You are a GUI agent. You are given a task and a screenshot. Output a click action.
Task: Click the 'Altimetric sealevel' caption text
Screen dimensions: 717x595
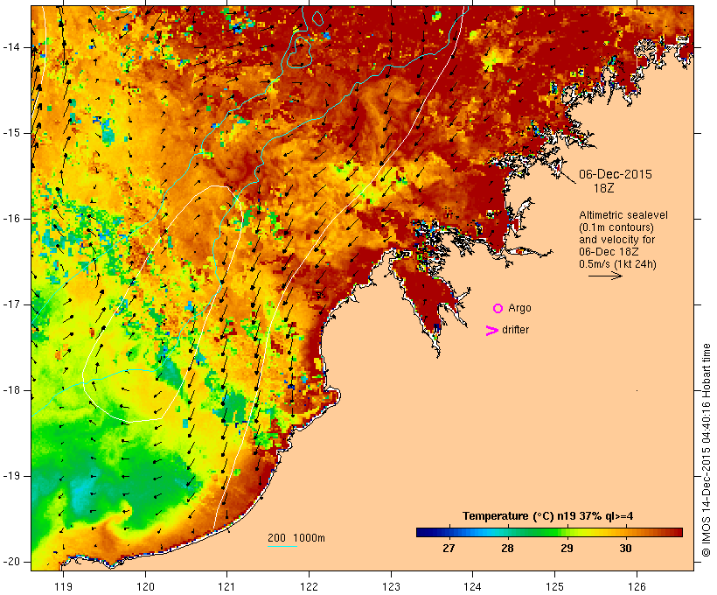pos(623,215)
